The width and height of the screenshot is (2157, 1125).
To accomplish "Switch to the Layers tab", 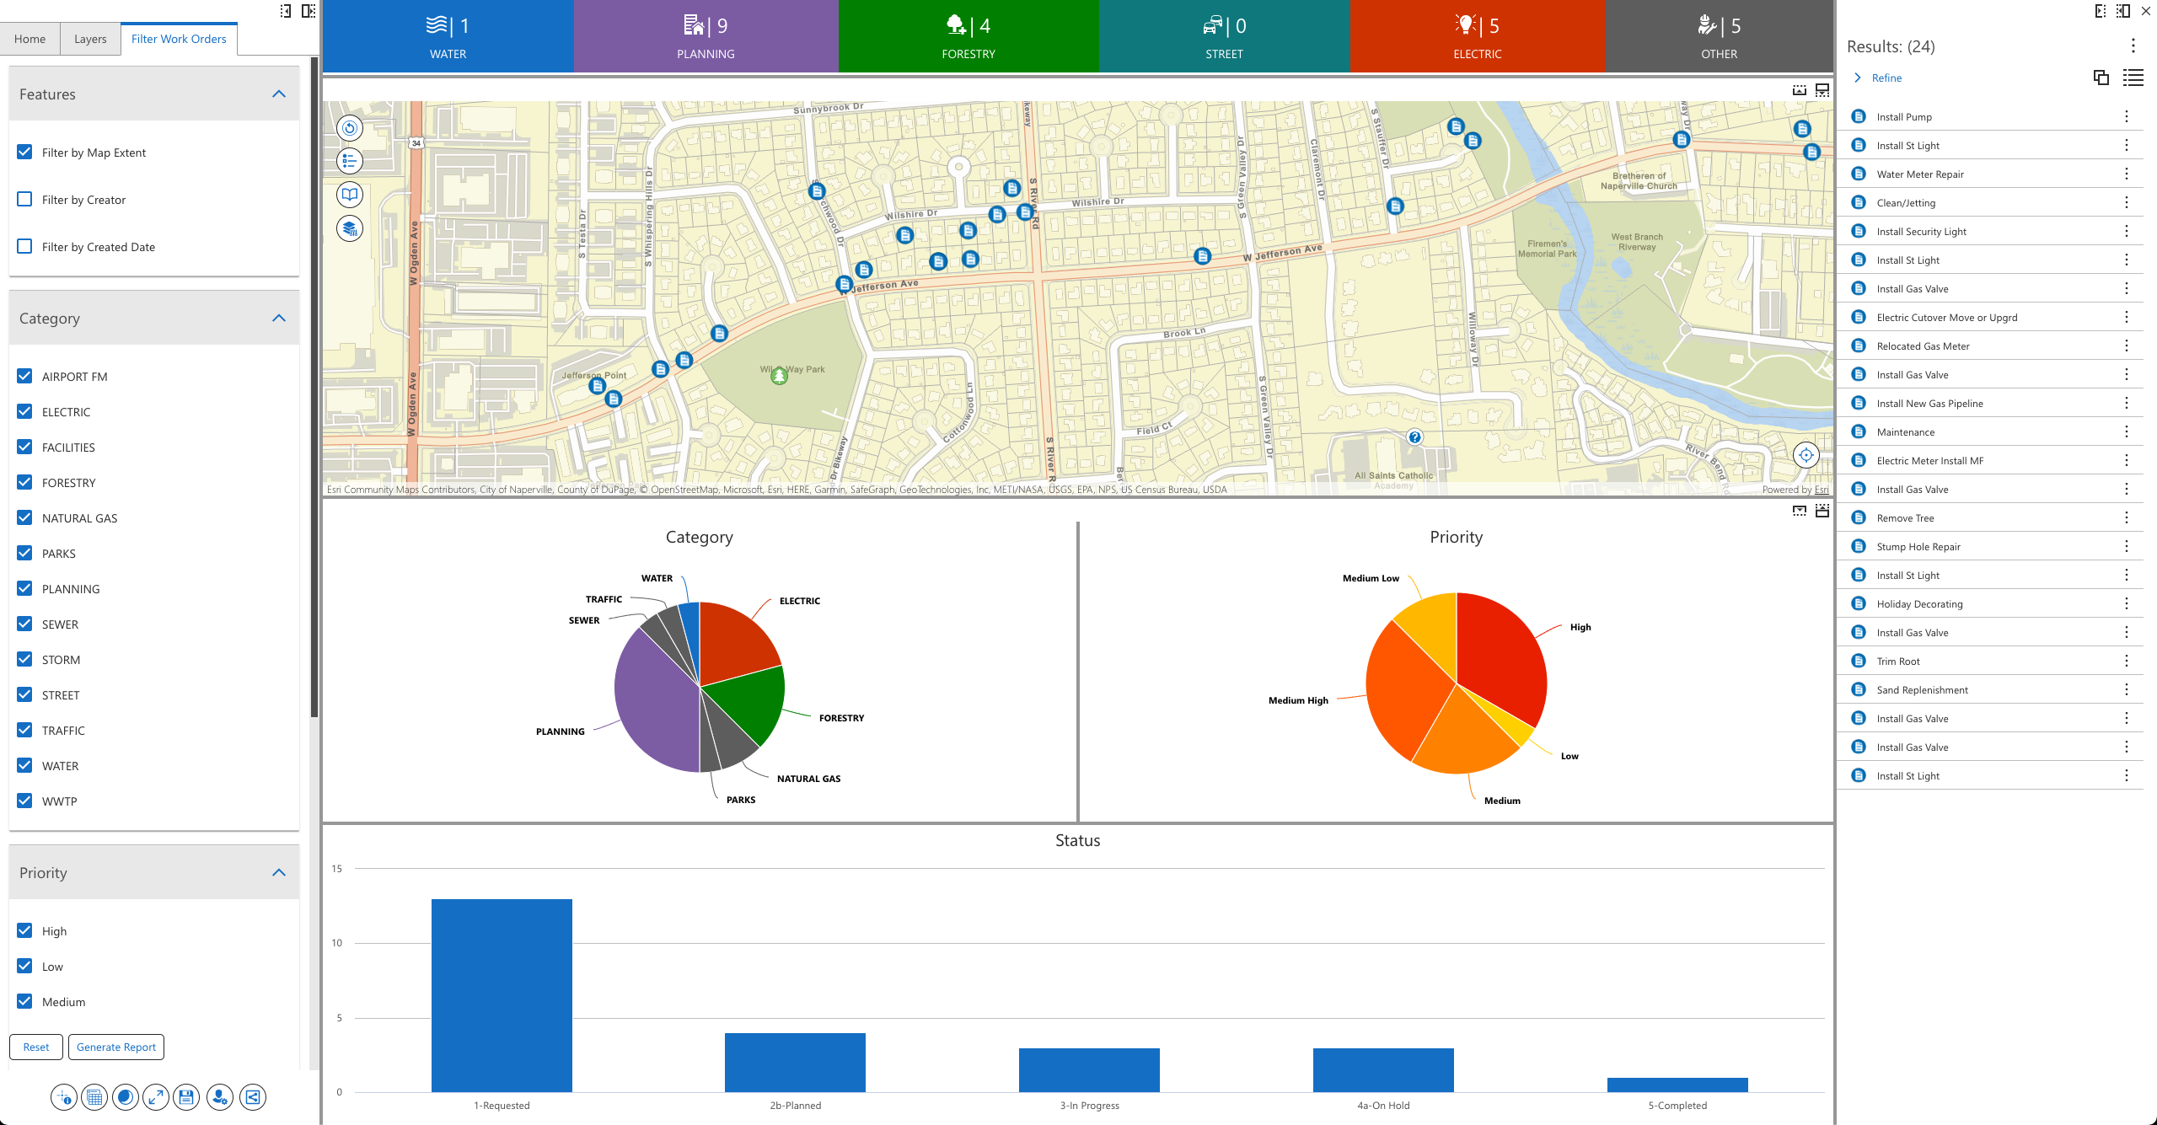I will point(90,39).
